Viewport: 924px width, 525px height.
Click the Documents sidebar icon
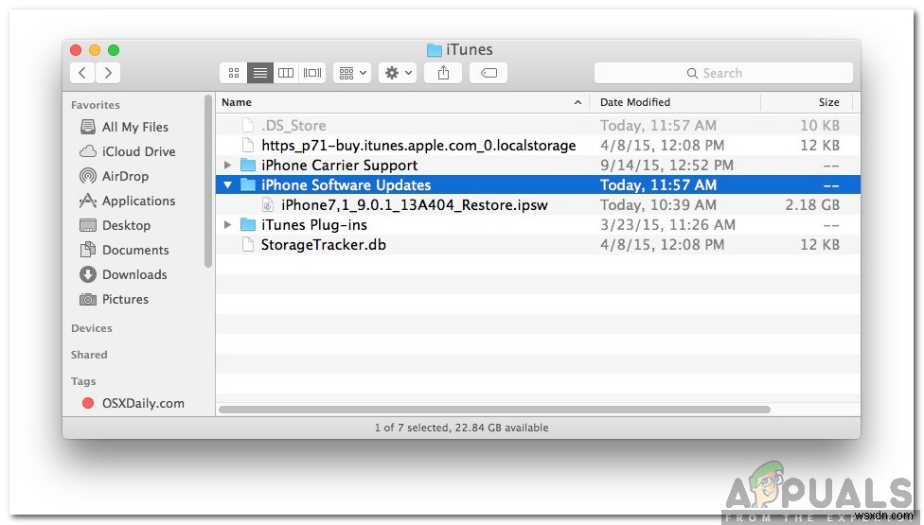point(88,250)
